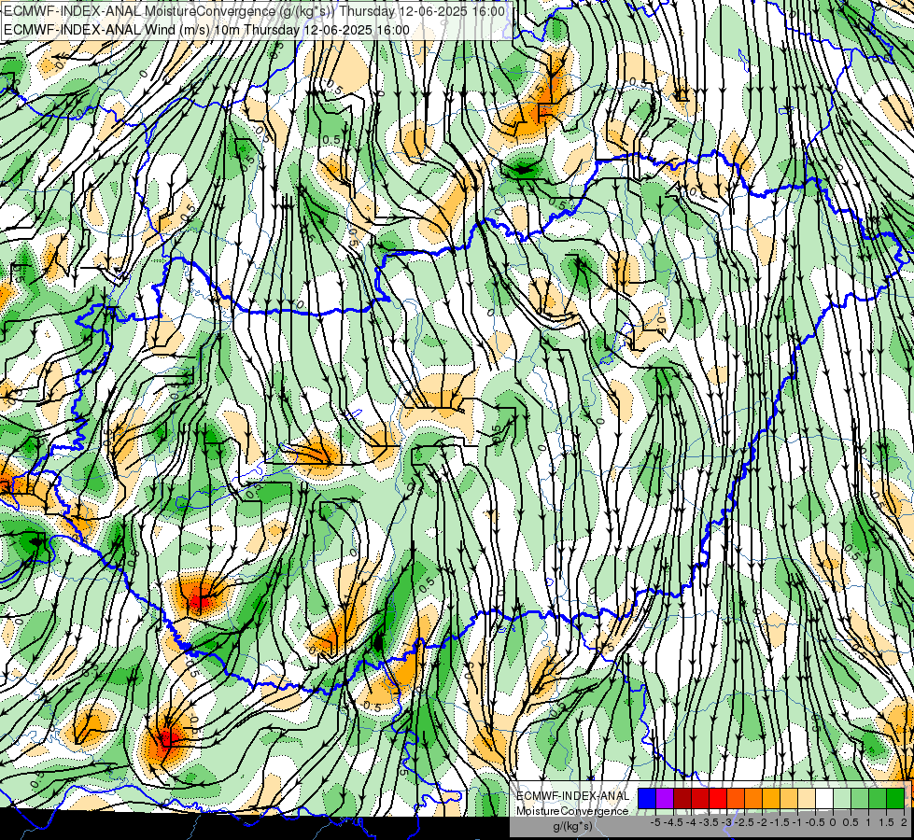This screenshot has width=914, height=840.
Task: Click the legend tick value -2.5
Action: click(x=744, y=822)
